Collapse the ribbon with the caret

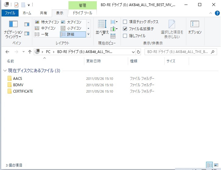[x=211, y=13]
